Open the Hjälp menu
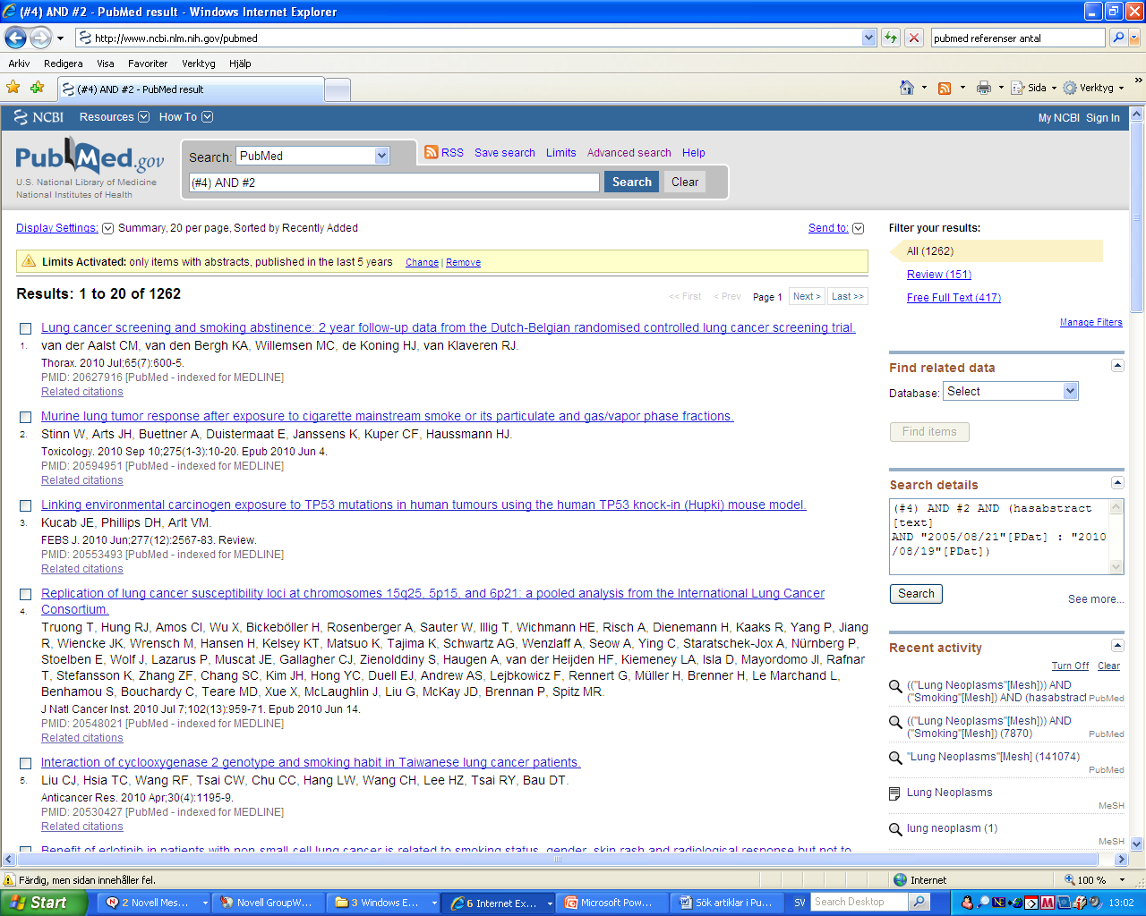This screenshot has width=1146, height=916. coord(240,64)
